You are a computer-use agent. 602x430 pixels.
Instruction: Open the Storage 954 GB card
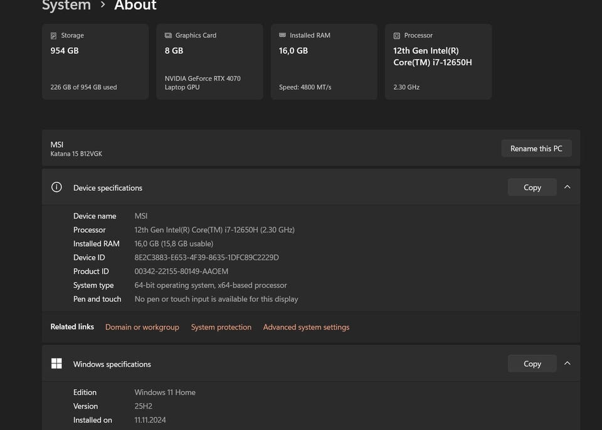click(x=95, y=63)
